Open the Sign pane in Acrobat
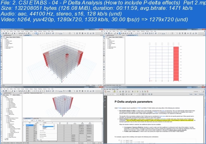206x144 pixels. click(196, 94)
